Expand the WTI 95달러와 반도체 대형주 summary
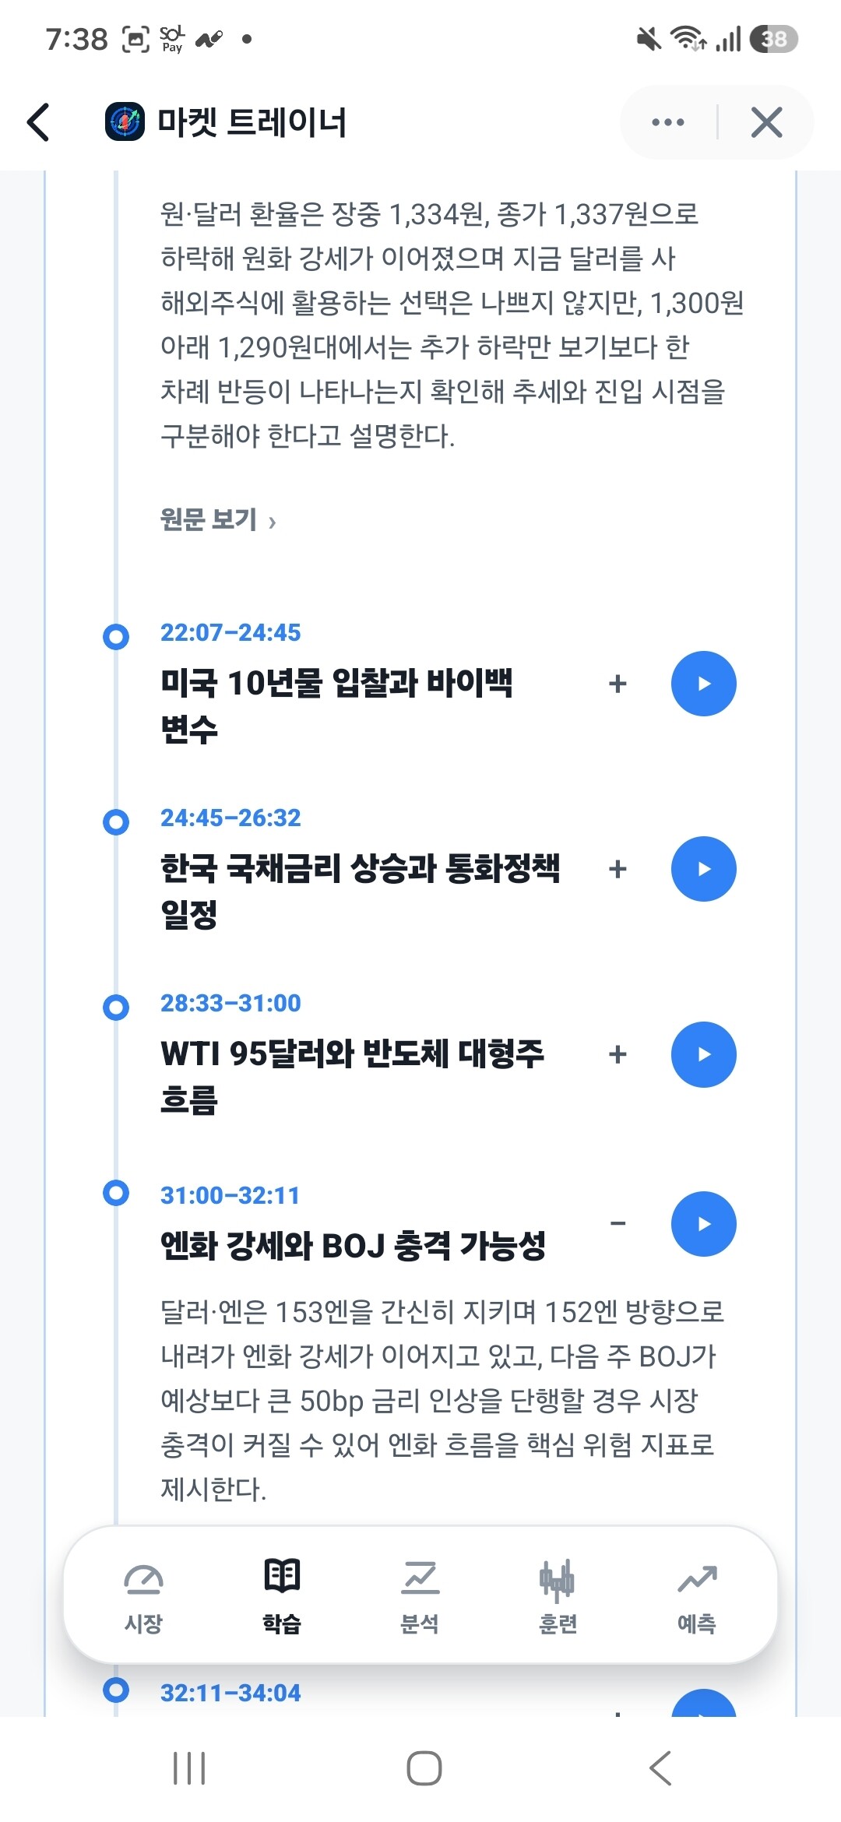The width and height of the screenshot is (841, 1822). pyautogui.click(x=618, y=1054)
